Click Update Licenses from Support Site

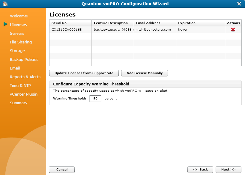point(84,73)
